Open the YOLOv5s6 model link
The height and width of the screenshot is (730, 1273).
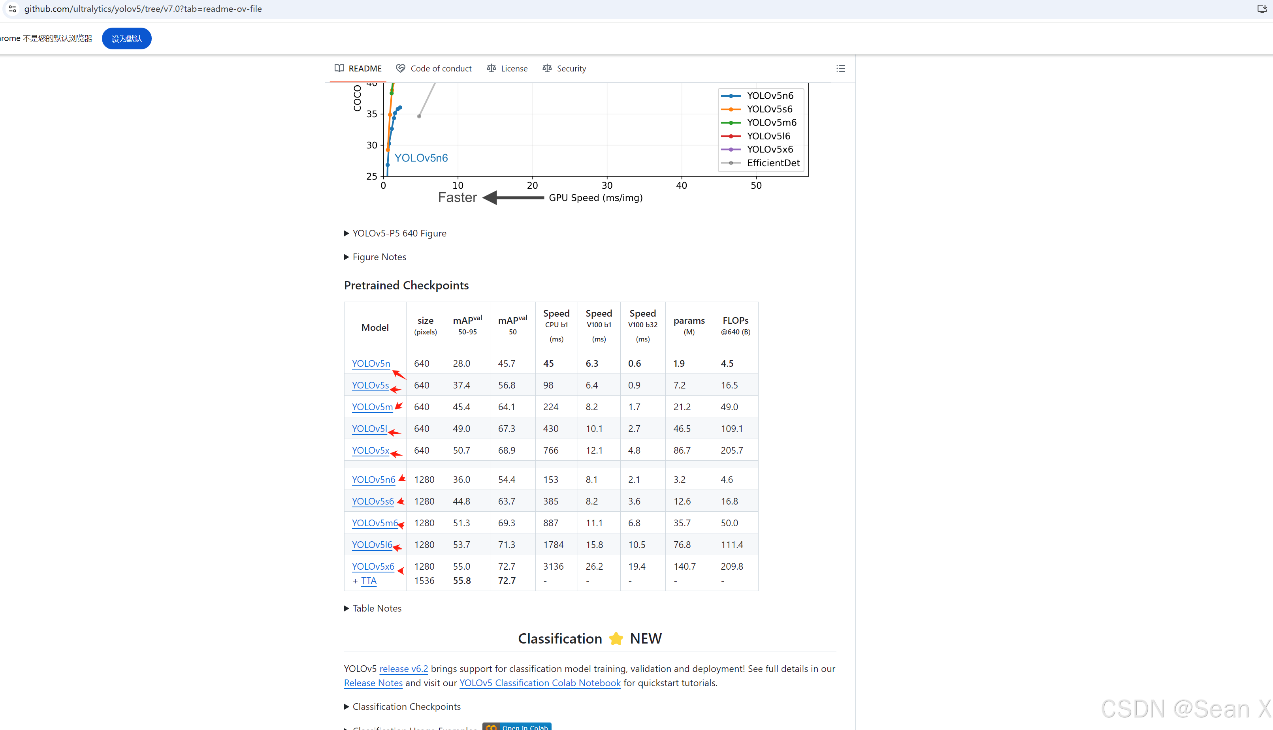click(x=373, y=501)
